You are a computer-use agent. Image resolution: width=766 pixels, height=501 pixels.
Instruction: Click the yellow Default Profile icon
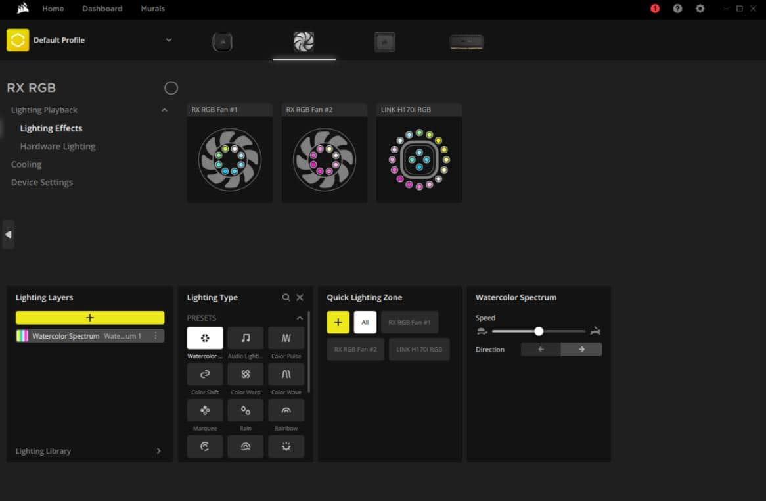pos(18,40)
